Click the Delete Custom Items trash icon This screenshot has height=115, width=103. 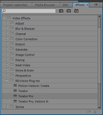pyautogui.click(x=95, y=112)
